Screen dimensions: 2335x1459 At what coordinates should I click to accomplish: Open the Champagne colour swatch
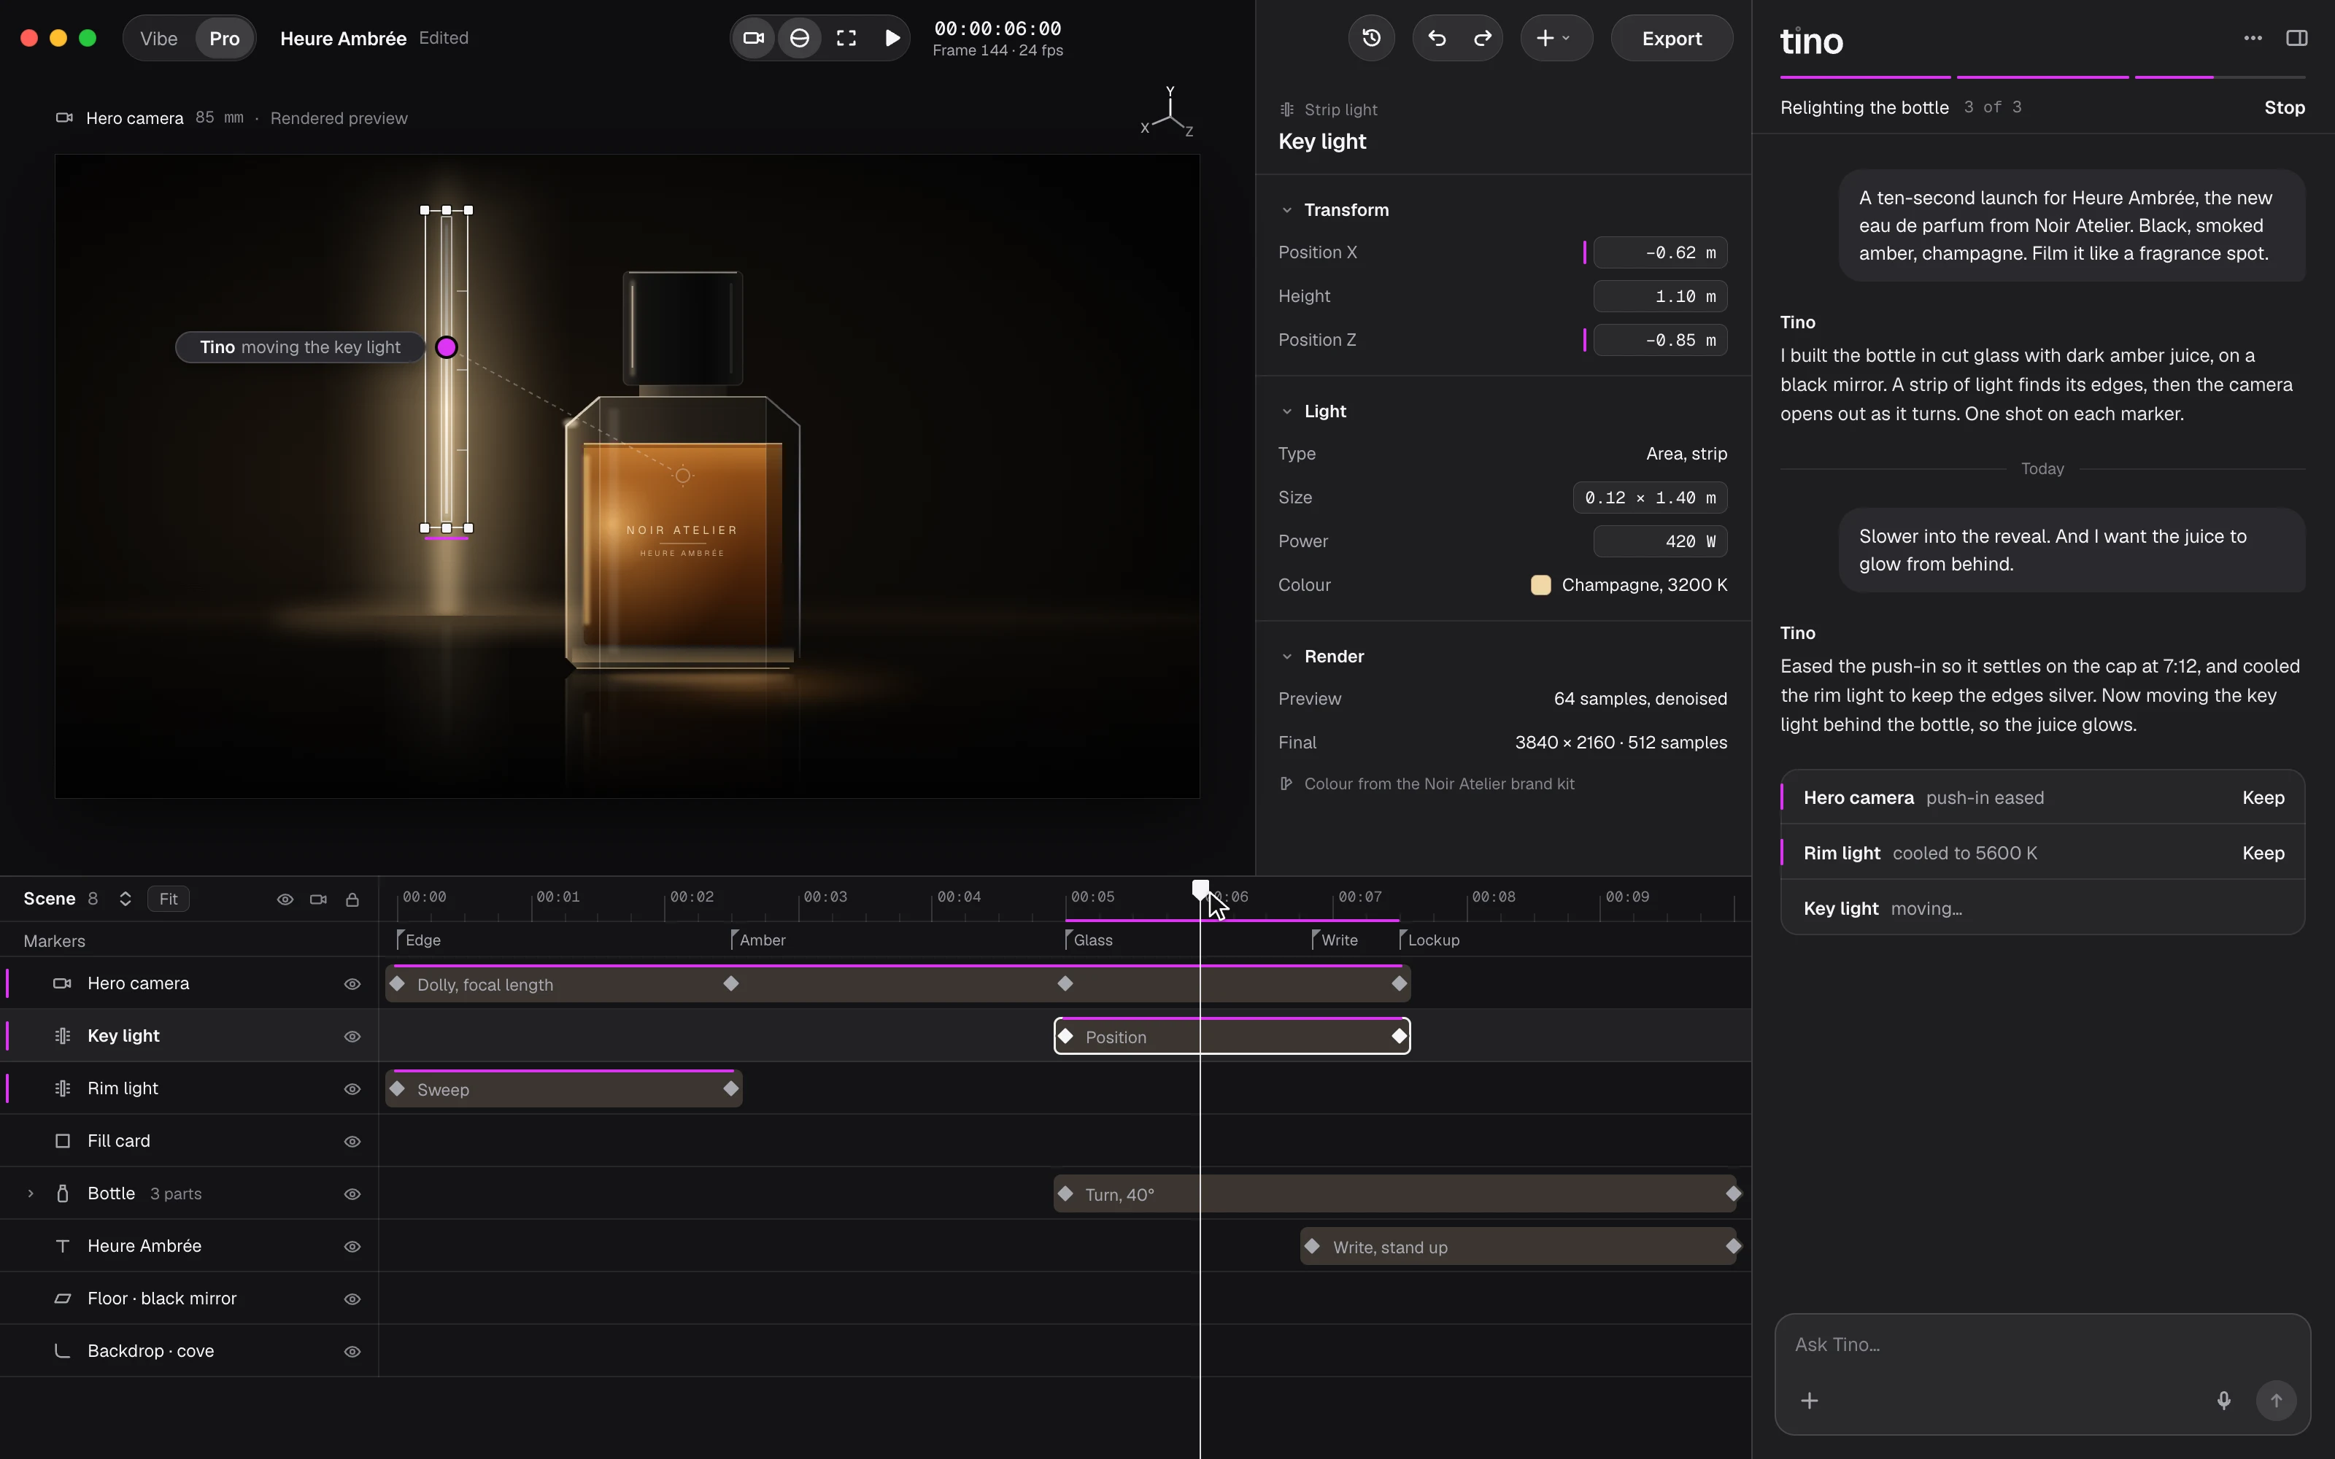(1541, 585)
